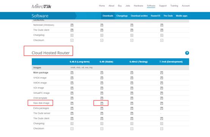
Task: Open the Jobs page
Action: click(x=128, y=6)
